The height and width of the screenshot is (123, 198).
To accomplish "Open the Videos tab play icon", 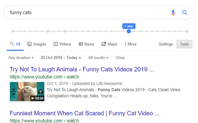I will [56, 44].
